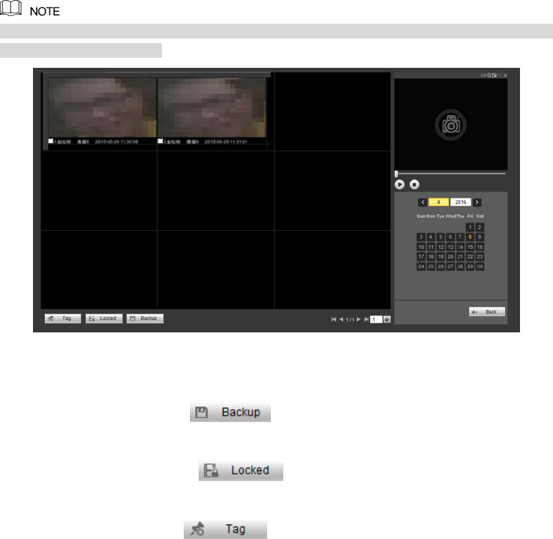Screen dimensions: 553x539
Task: Select day 17 in the calendar
Action: tap(421, 256)
